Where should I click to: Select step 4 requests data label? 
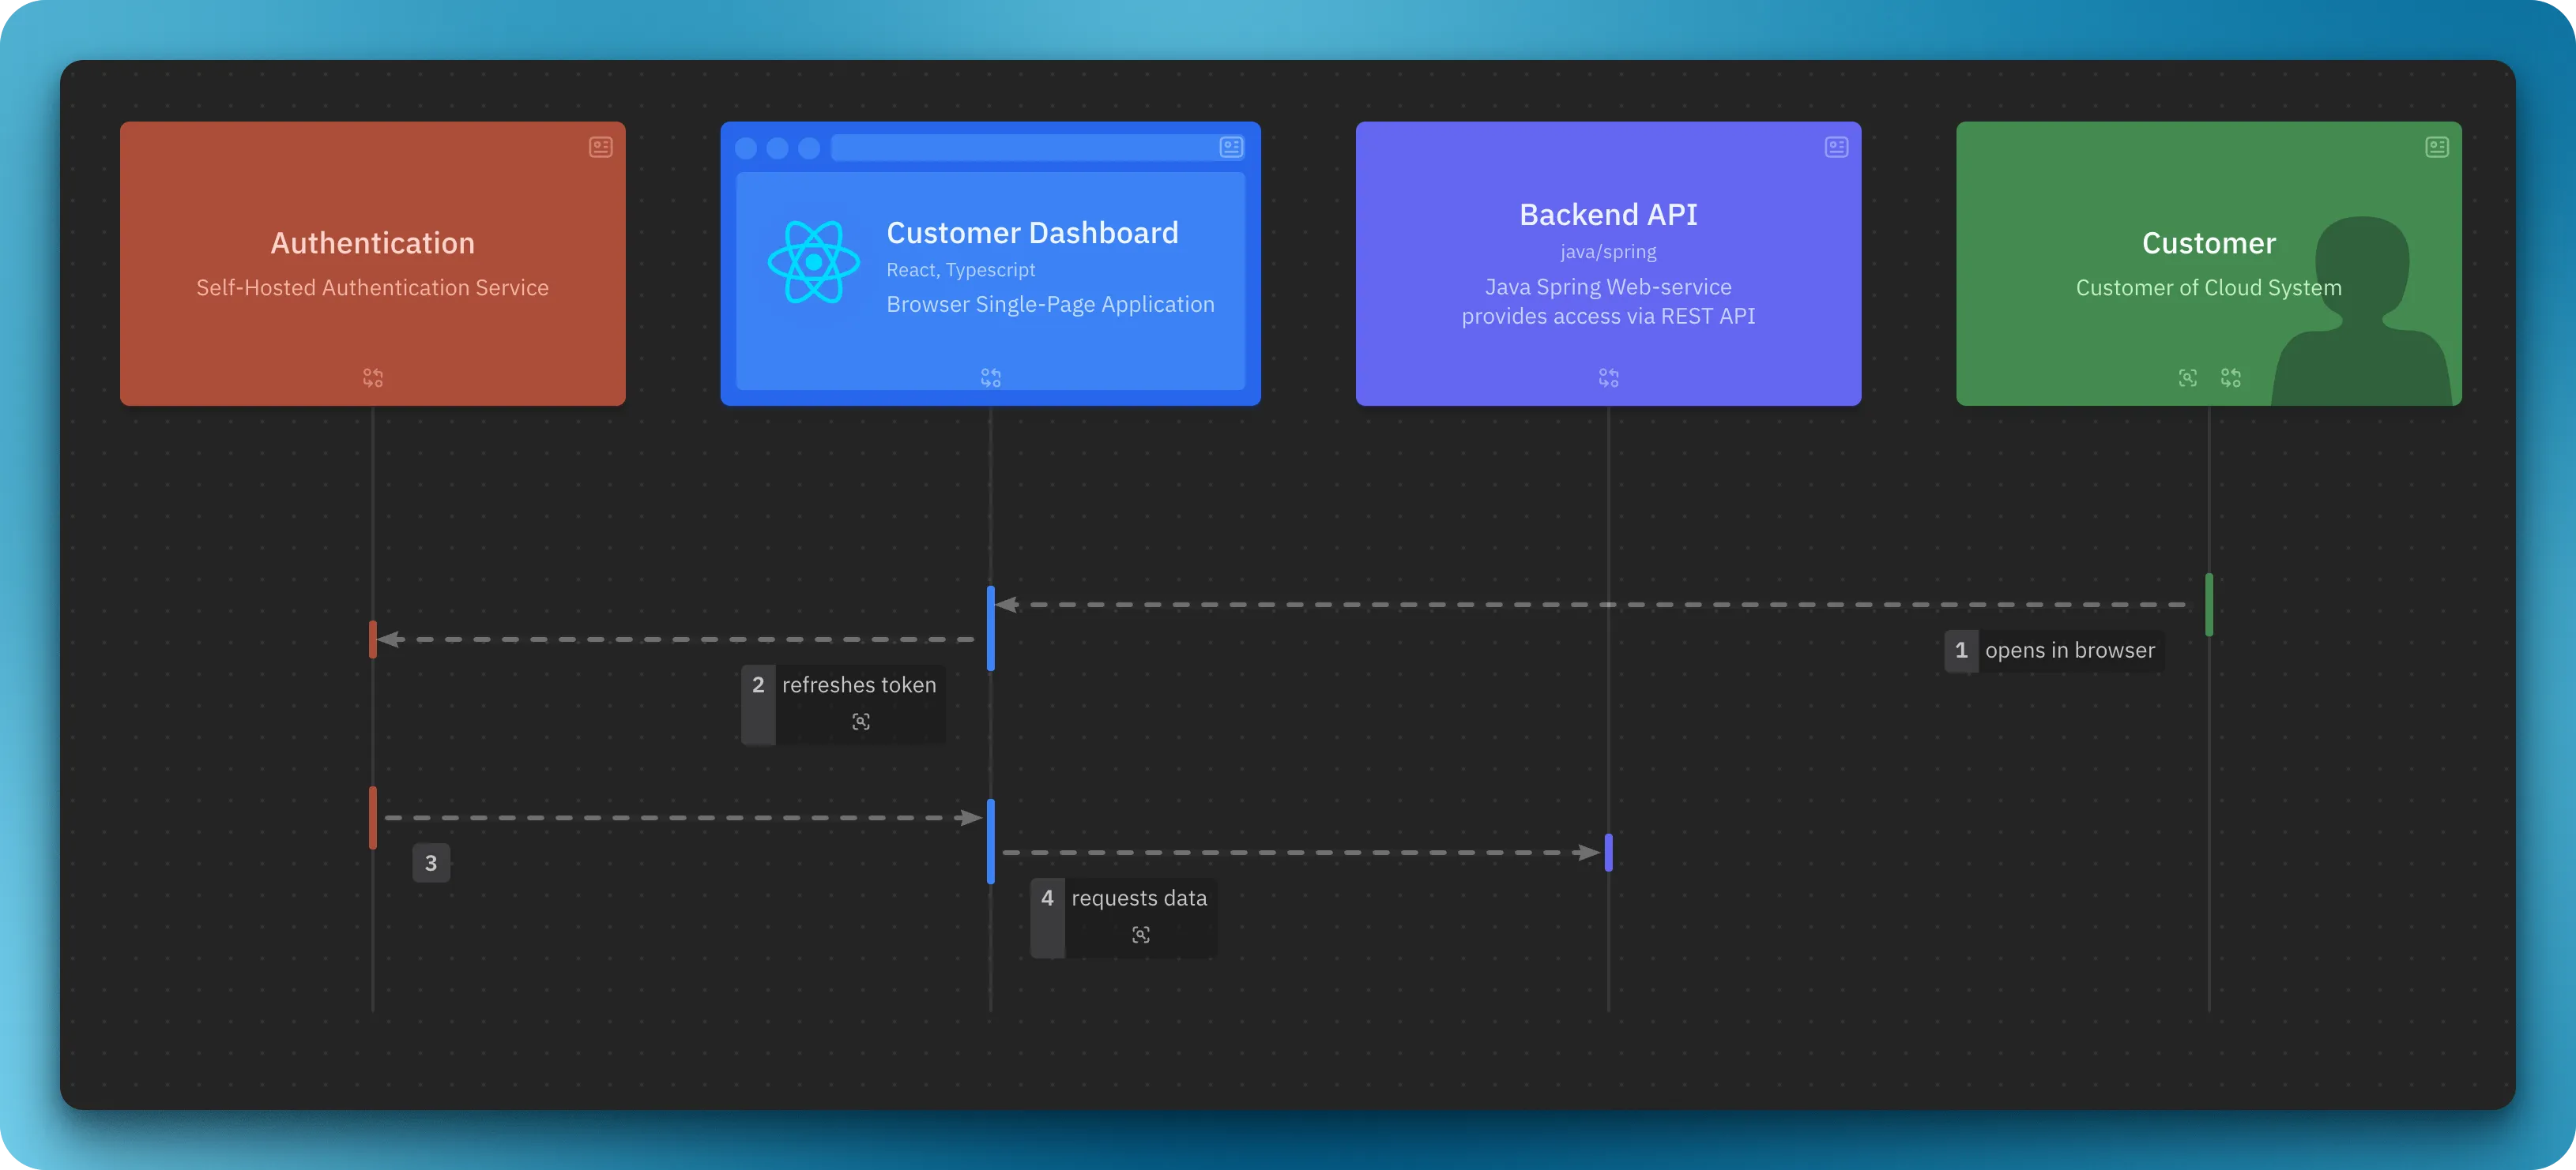(1138, 898)
